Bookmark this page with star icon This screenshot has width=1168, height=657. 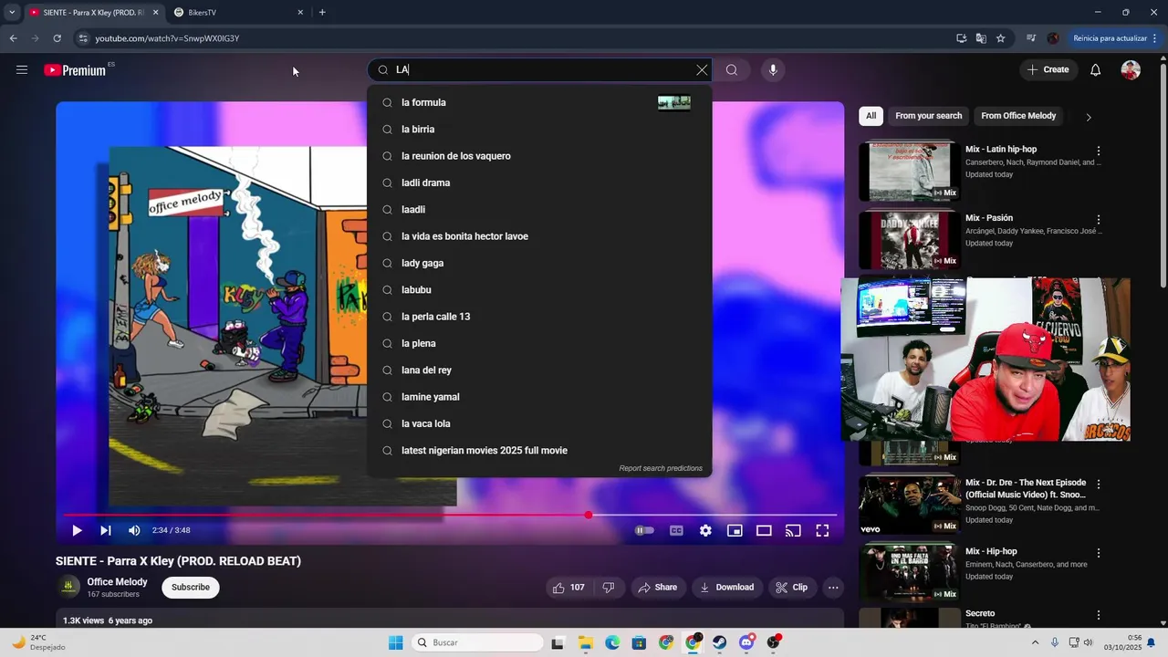coord(1001,38)
